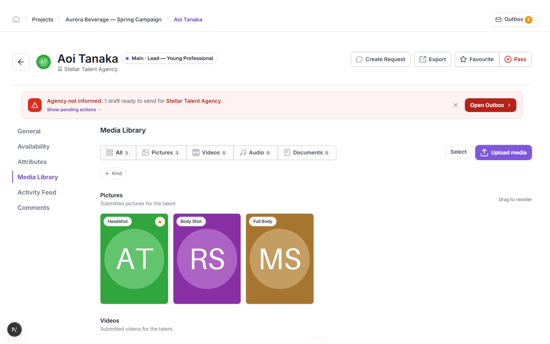Switch to the All media tab

(x=118, y=153)
